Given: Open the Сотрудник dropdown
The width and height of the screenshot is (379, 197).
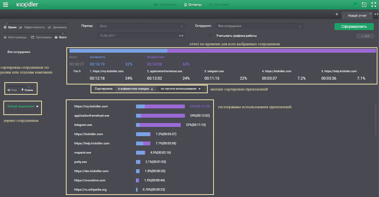Looking at the screenshot, I should [x=260, y=26].
